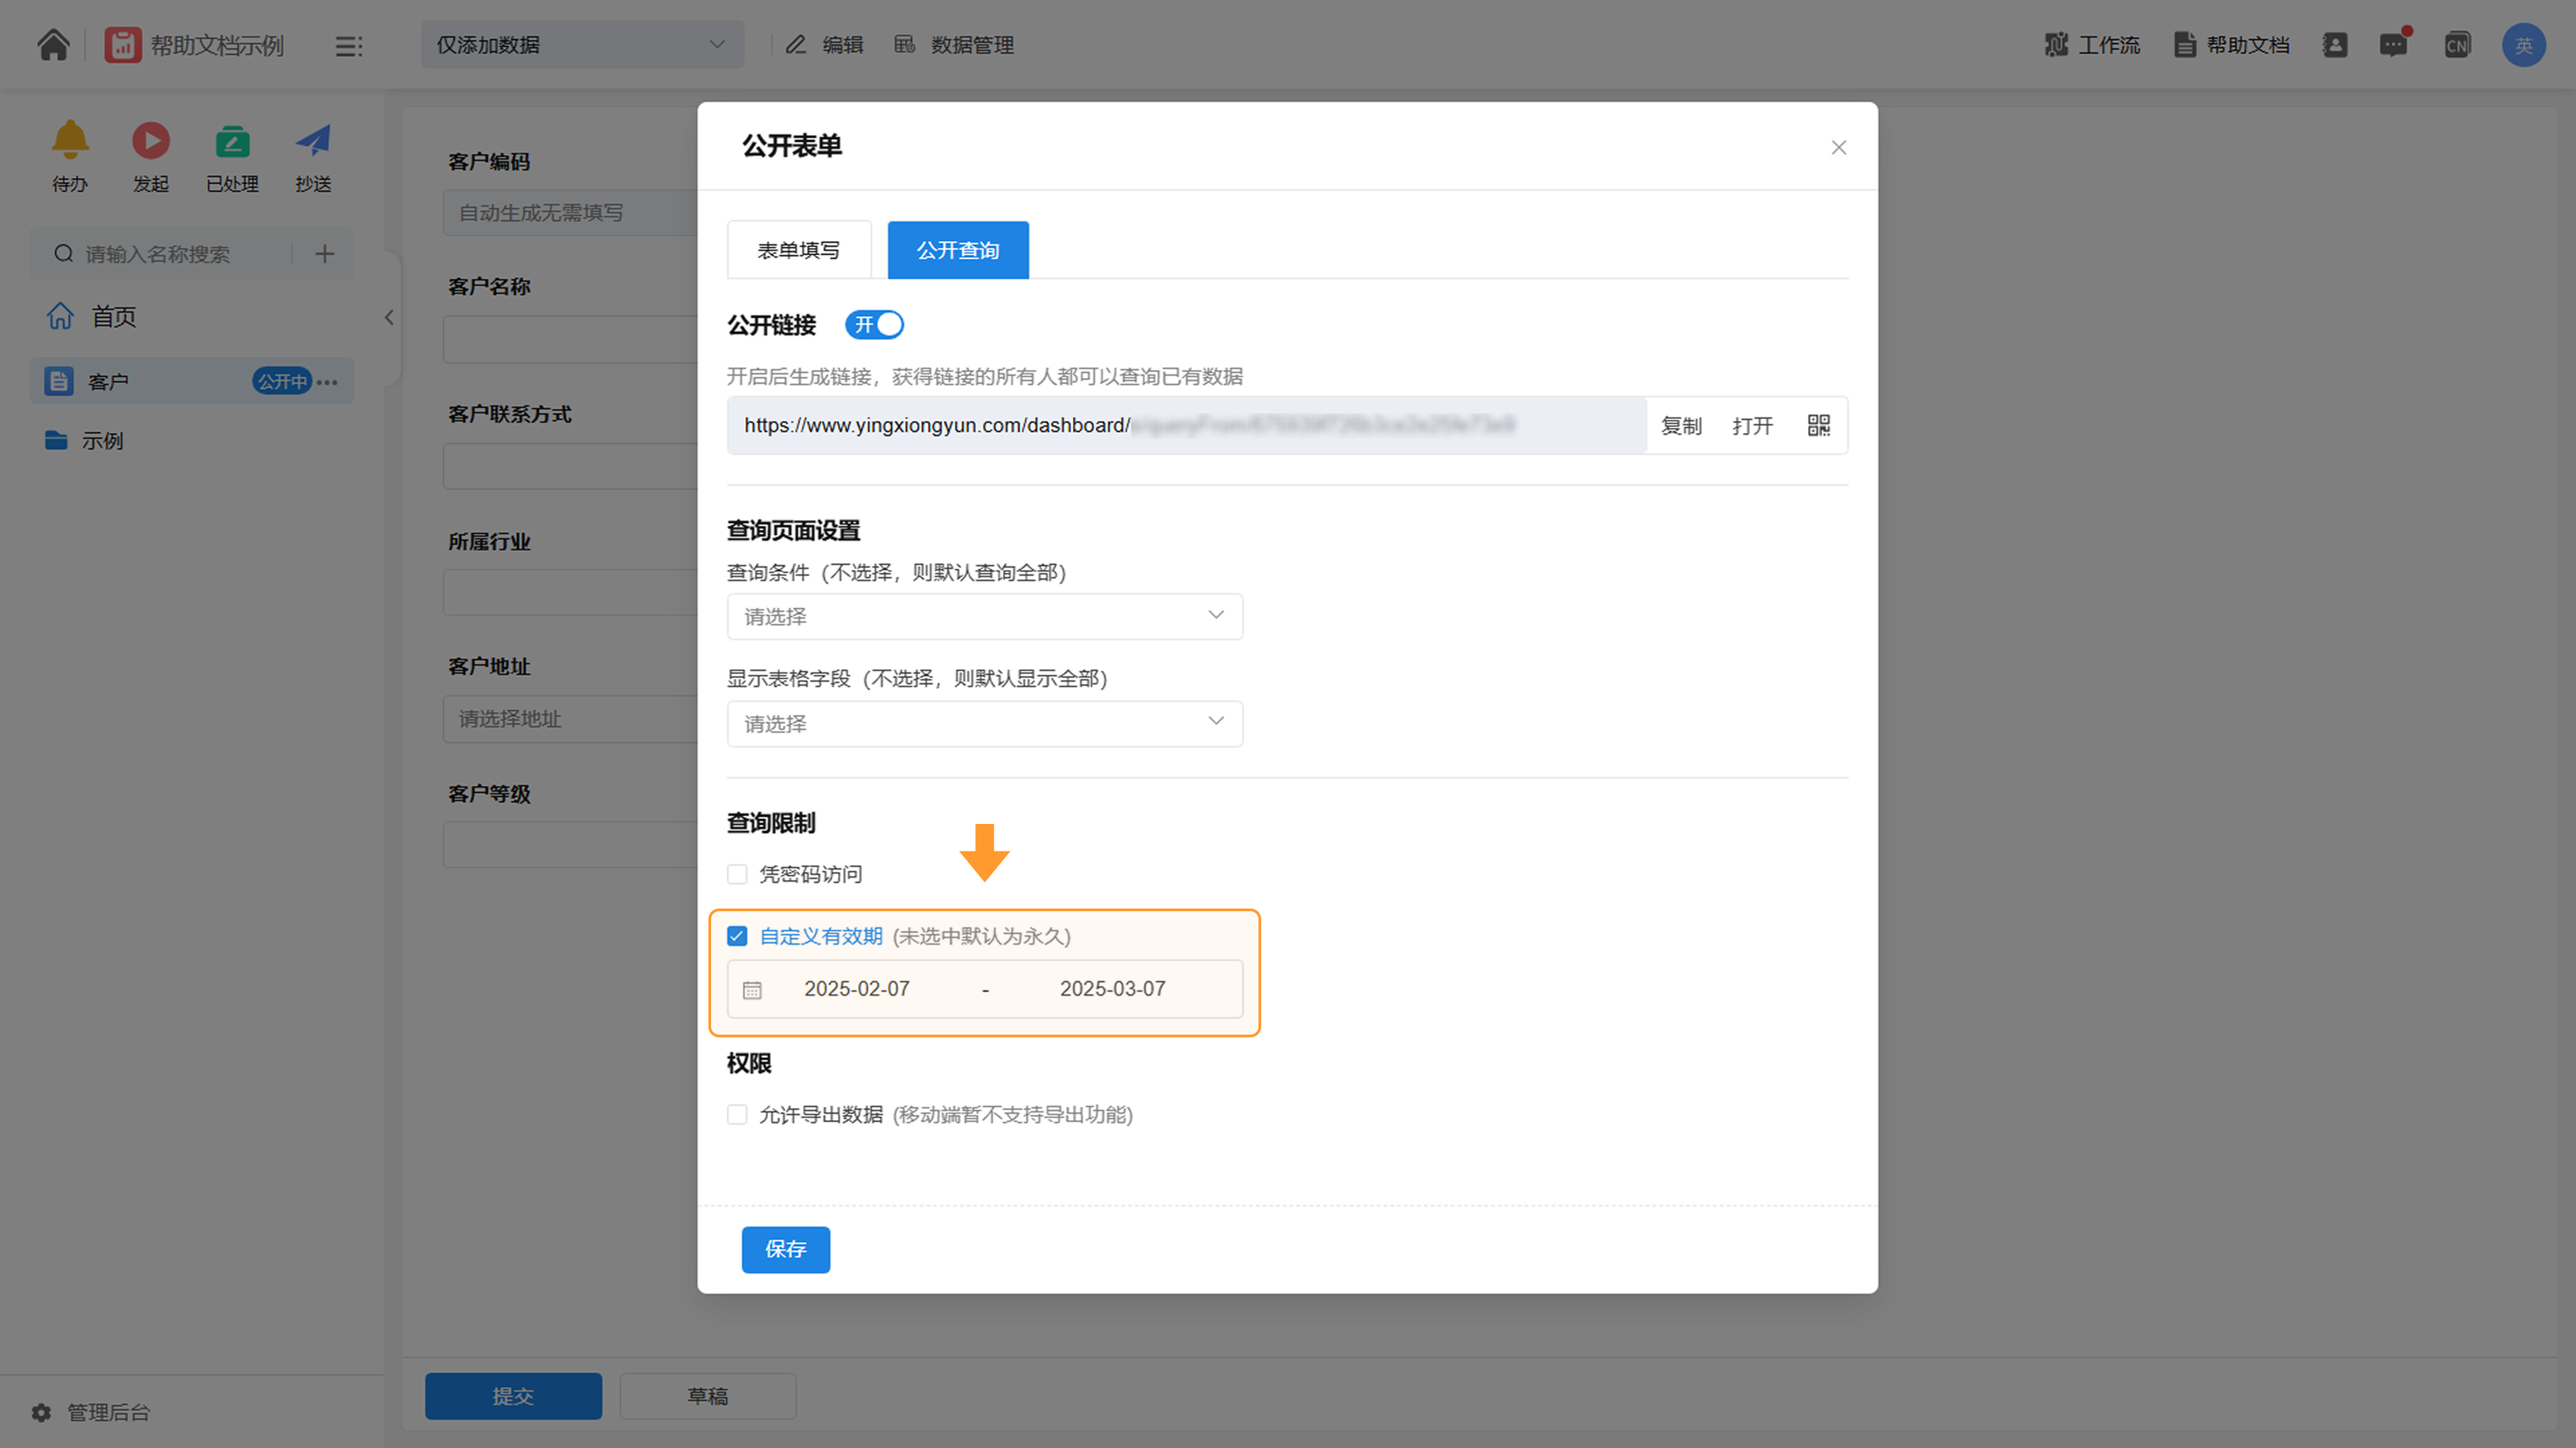The width and height of the screenshot is (2576, 1448).
Task: Open 发起 play icon
Action: [151, 141]
